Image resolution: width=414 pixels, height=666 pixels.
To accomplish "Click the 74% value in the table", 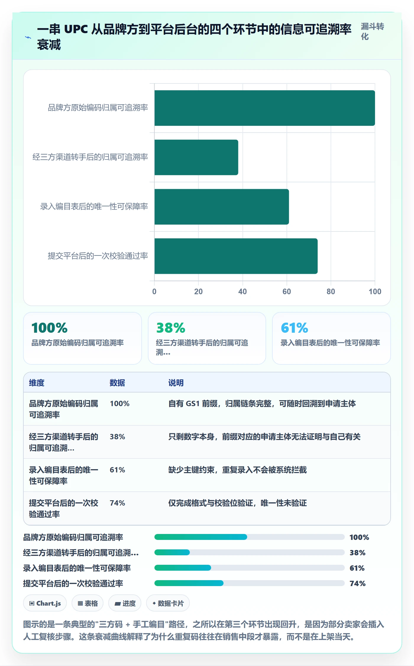I will tap(117, 503).
